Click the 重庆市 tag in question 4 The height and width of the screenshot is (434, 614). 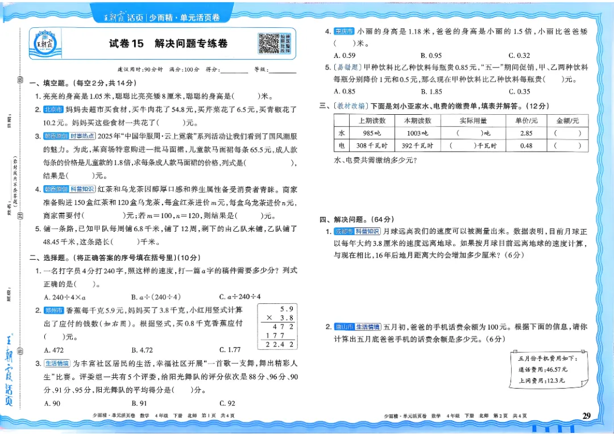click(344, 31)
